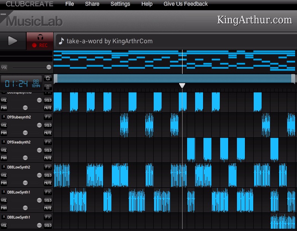Click the padlock lock icon under loop button
The height and width of the screenshot is (231, 297).
click(48, 87)
